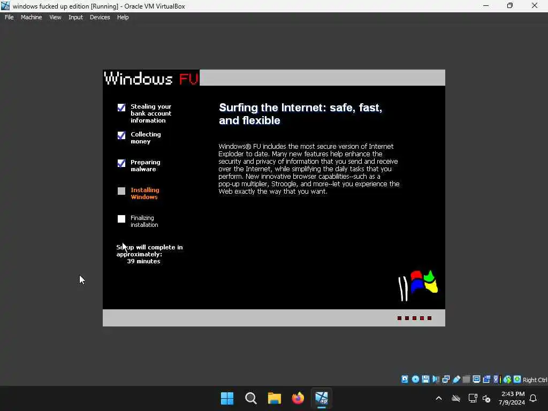The width and height of the screenshot is (548, 411).
Task: Click the tray icon next to the chevron
Action: (456, 398)
